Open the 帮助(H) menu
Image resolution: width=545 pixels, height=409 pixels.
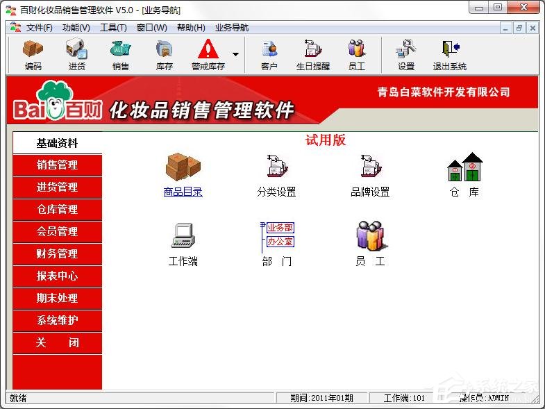[x=191, y=28]
